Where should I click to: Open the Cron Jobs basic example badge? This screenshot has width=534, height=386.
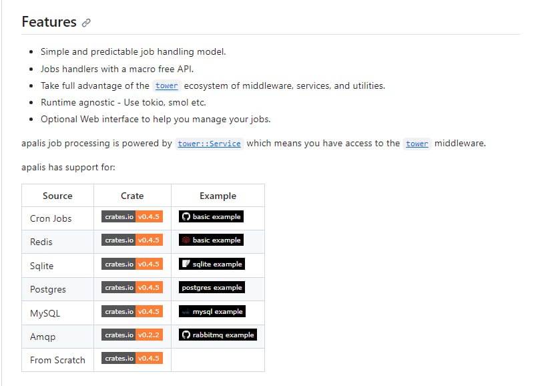click(x=210, y=216)
